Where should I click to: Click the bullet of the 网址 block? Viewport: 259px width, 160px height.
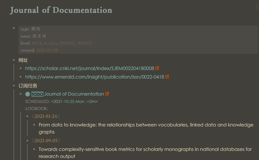14,60
